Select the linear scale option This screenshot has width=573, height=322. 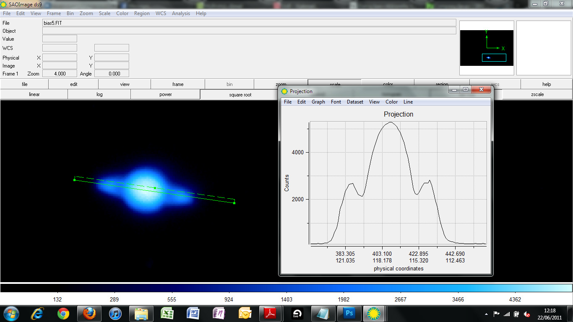(x=34, y=94)
